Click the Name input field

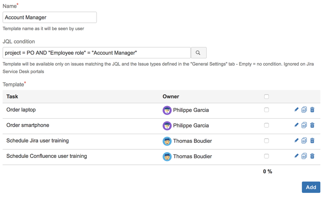(50, 18)
